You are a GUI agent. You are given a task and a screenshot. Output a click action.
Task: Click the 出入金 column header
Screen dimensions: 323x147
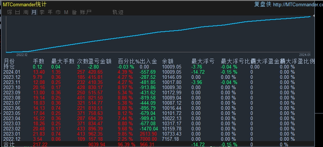tap(148, 61)
